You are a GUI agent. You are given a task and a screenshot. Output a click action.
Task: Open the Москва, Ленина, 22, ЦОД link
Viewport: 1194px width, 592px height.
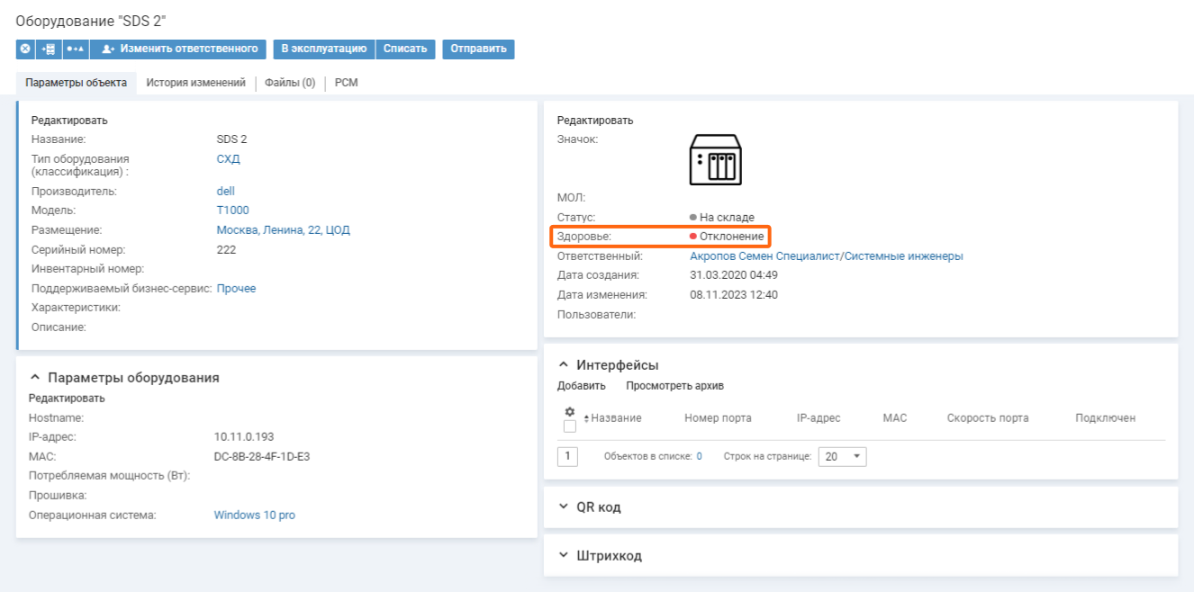(x=283, y=230)
